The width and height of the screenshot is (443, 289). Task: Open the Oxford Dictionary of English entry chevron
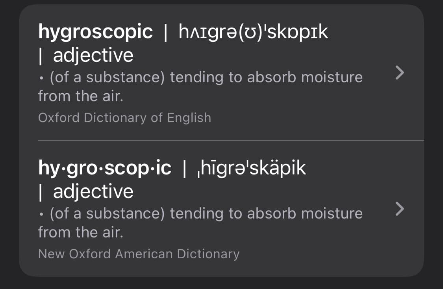pos(399,73)
